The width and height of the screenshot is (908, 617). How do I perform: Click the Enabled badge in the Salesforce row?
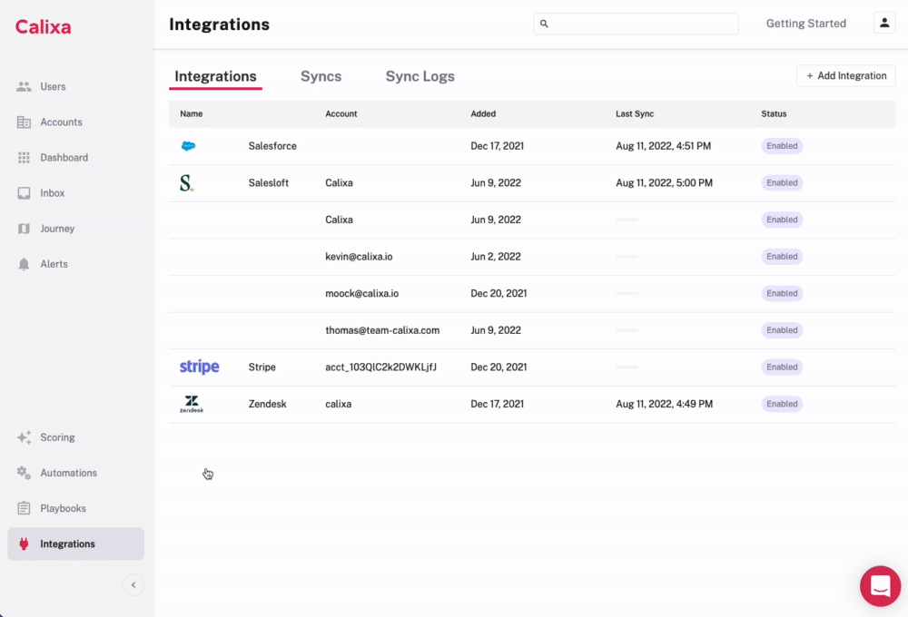pyautogui.click(x=782, y=146)
